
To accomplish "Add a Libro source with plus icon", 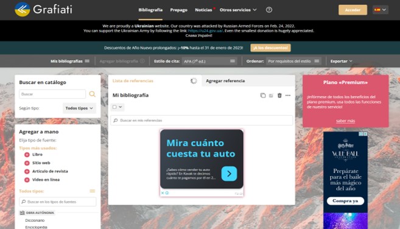I will coord(27,155).
